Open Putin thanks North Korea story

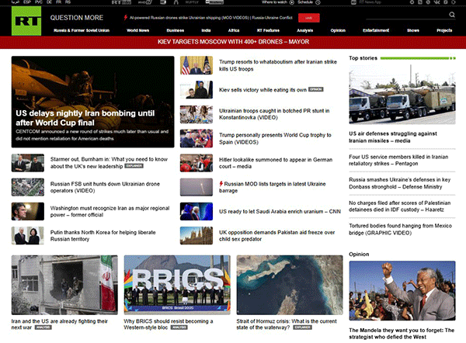pyautogui.click(x=103, y=235)
